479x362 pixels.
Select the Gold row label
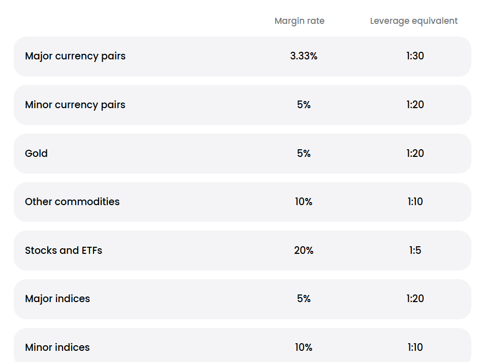coord(36,153)
